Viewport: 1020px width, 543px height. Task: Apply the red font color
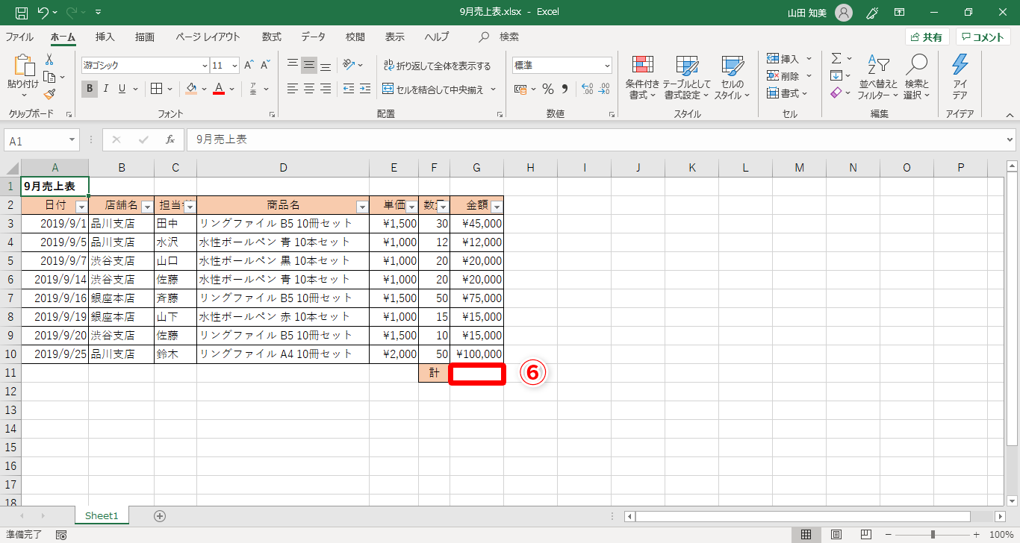[x=219, y=89]
